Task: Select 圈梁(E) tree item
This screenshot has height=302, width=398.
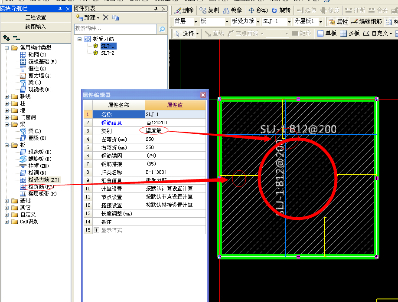Action: click(37, 138)
